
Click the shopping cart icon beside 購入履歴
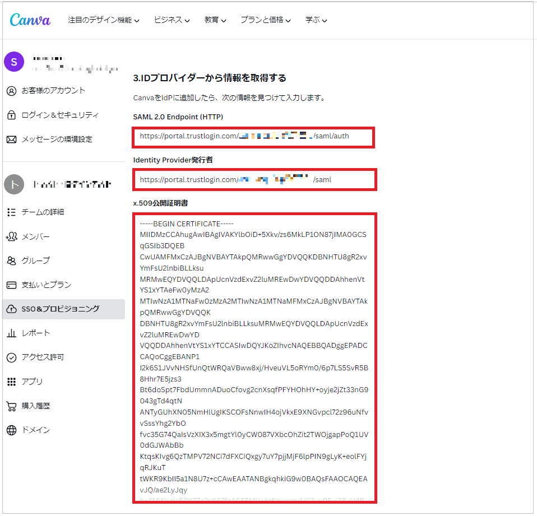11,406
